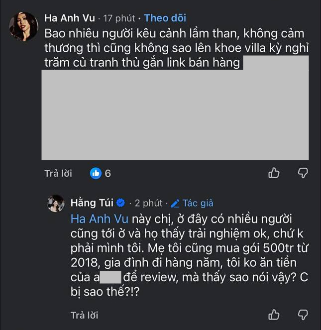Reply to Hằng Túi's comment with 'Trả lời'
The image size is (321, 330).
(x=85, y=315)
